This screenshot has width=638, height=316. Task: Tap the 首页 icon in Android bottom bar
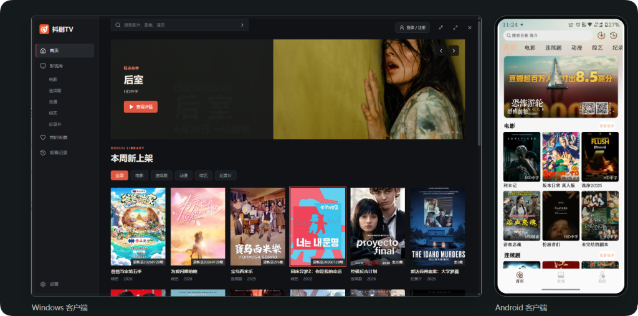pyautogui.click(x=520, y=274)
